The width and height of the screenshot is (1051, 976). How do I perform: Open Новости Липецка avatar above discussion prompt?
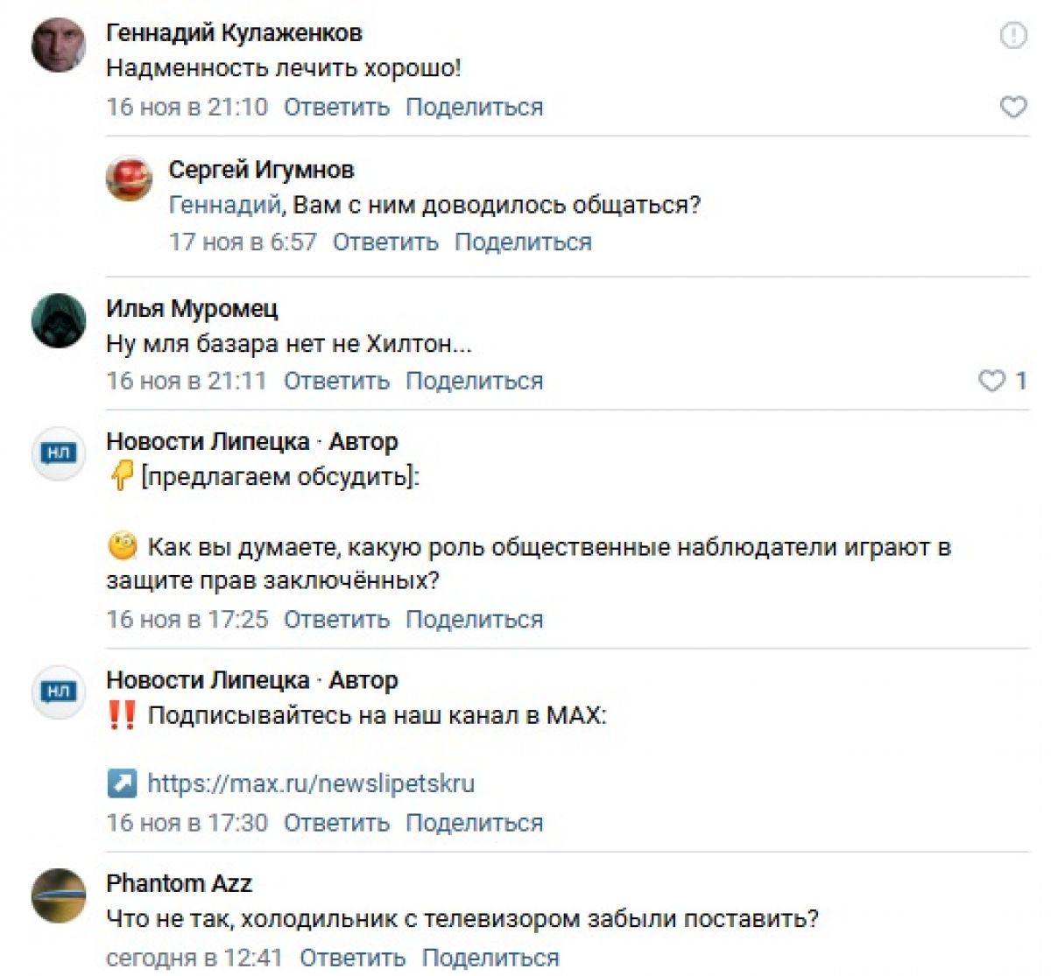[59, 453]
